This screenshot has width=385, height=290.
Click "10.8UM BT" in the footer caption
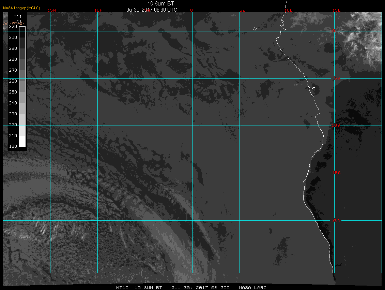point(148,288)
